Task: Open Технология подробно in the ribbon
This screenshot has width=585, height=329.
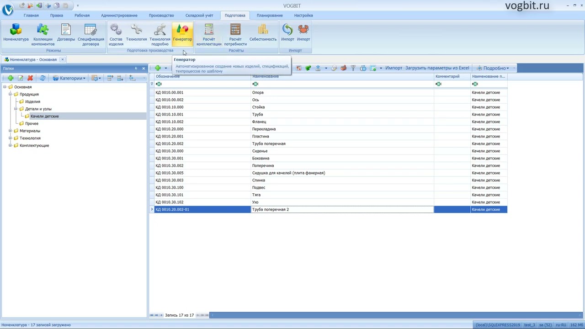Action: tap(160, 35)
